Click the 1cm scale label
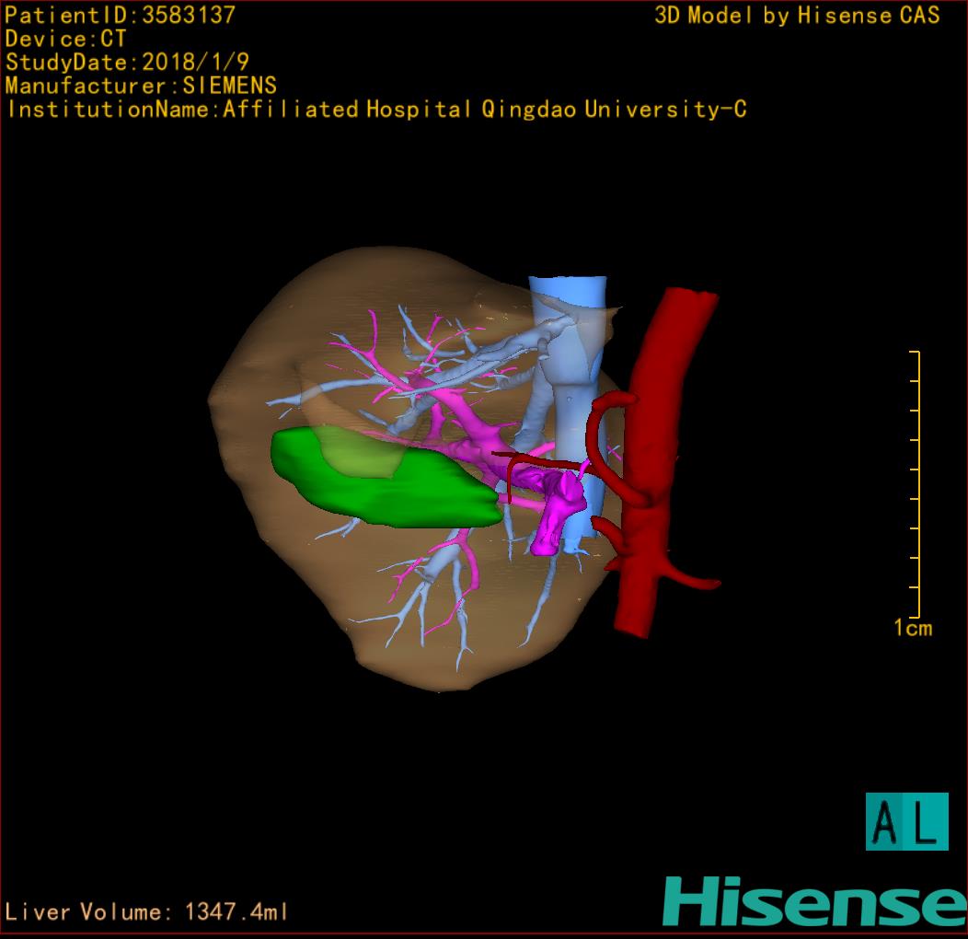 [913, 628]
